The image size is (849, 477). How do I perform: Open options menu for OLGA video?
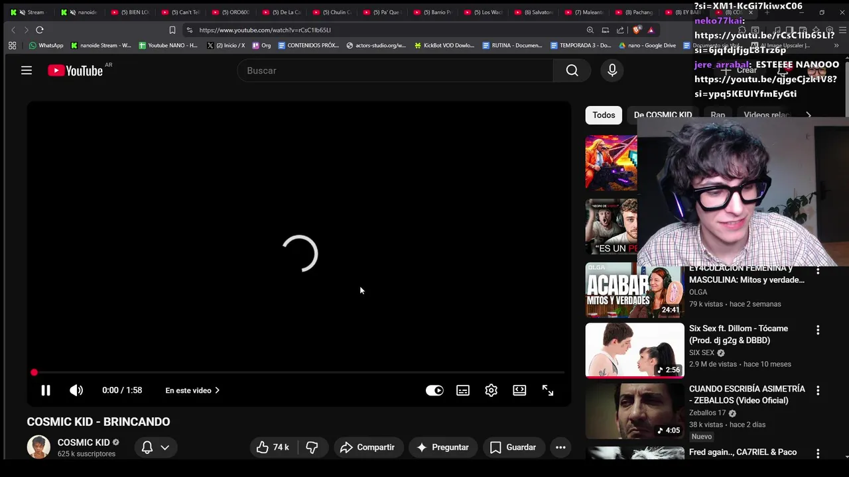pos(818,271)
